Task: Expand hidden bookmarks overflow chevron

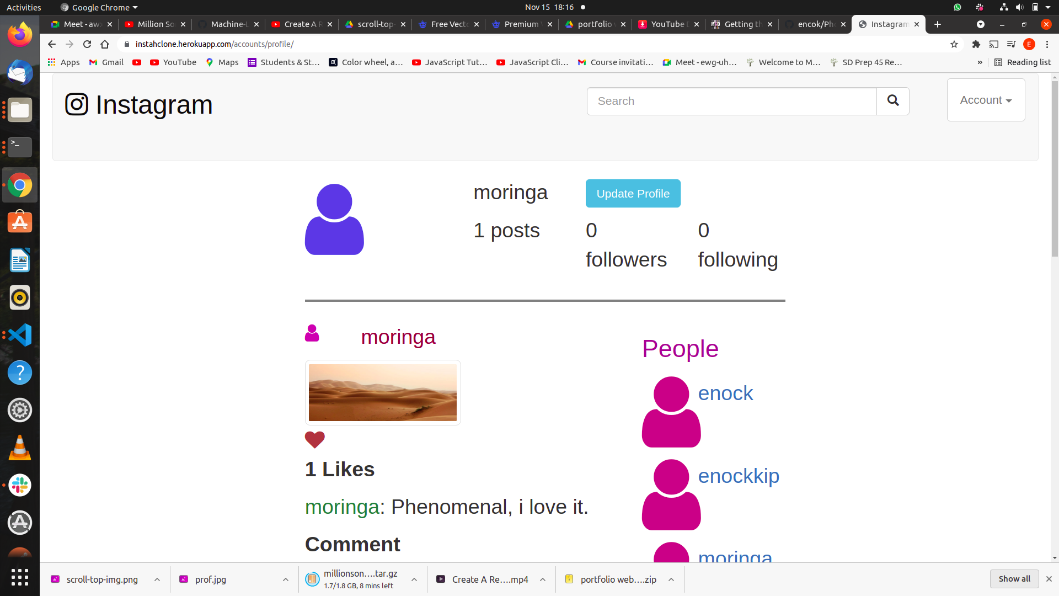Action: click(980, 62)
